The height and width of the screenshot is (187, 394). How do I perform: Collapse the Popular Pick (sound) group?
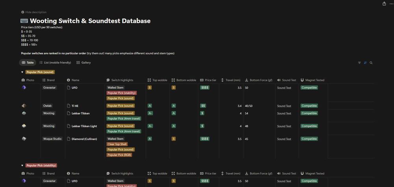[22, 72]
